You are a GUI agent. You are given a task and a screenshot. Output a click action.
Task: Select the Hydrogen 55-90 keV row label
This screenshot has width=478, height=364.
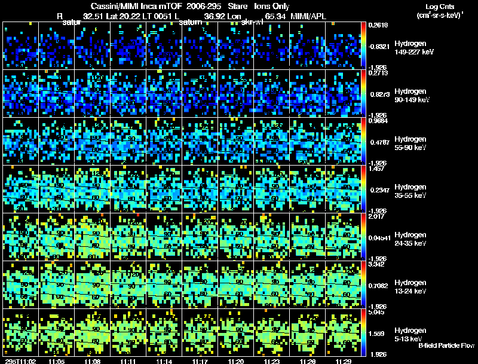[410, 143]
